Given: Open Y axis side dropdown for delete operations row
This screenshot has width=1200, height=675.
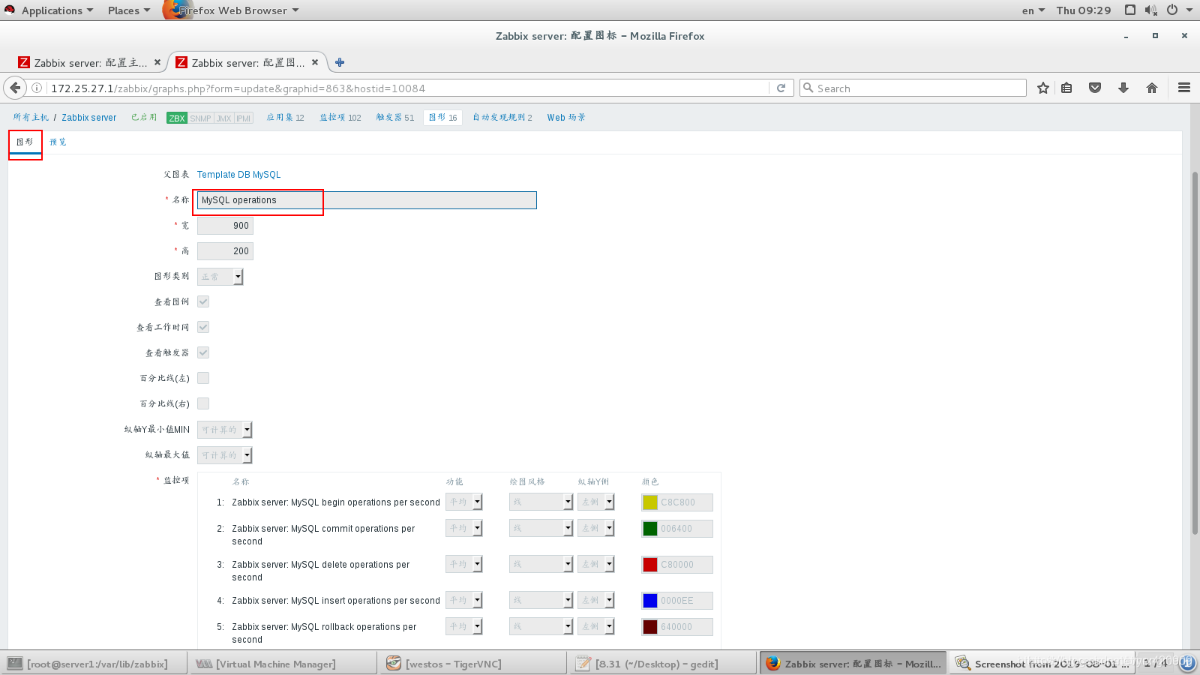Looking at the screenshot, I should [595, 564].
